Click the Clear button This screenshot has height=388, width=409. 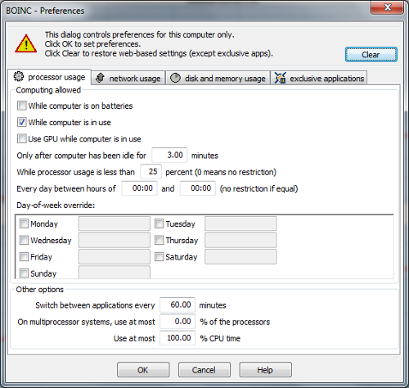[x=371, y=55]
